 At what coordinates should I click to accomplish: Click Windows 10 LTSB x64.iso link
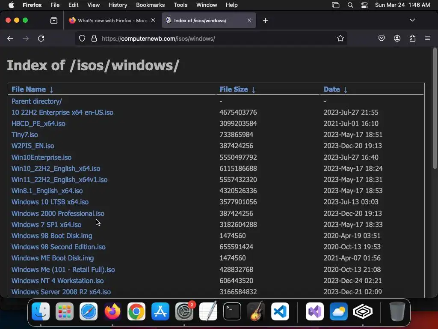click(x=50, y=202)
